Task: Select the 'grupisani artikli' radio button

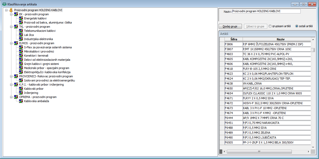Action: (270, 26)
